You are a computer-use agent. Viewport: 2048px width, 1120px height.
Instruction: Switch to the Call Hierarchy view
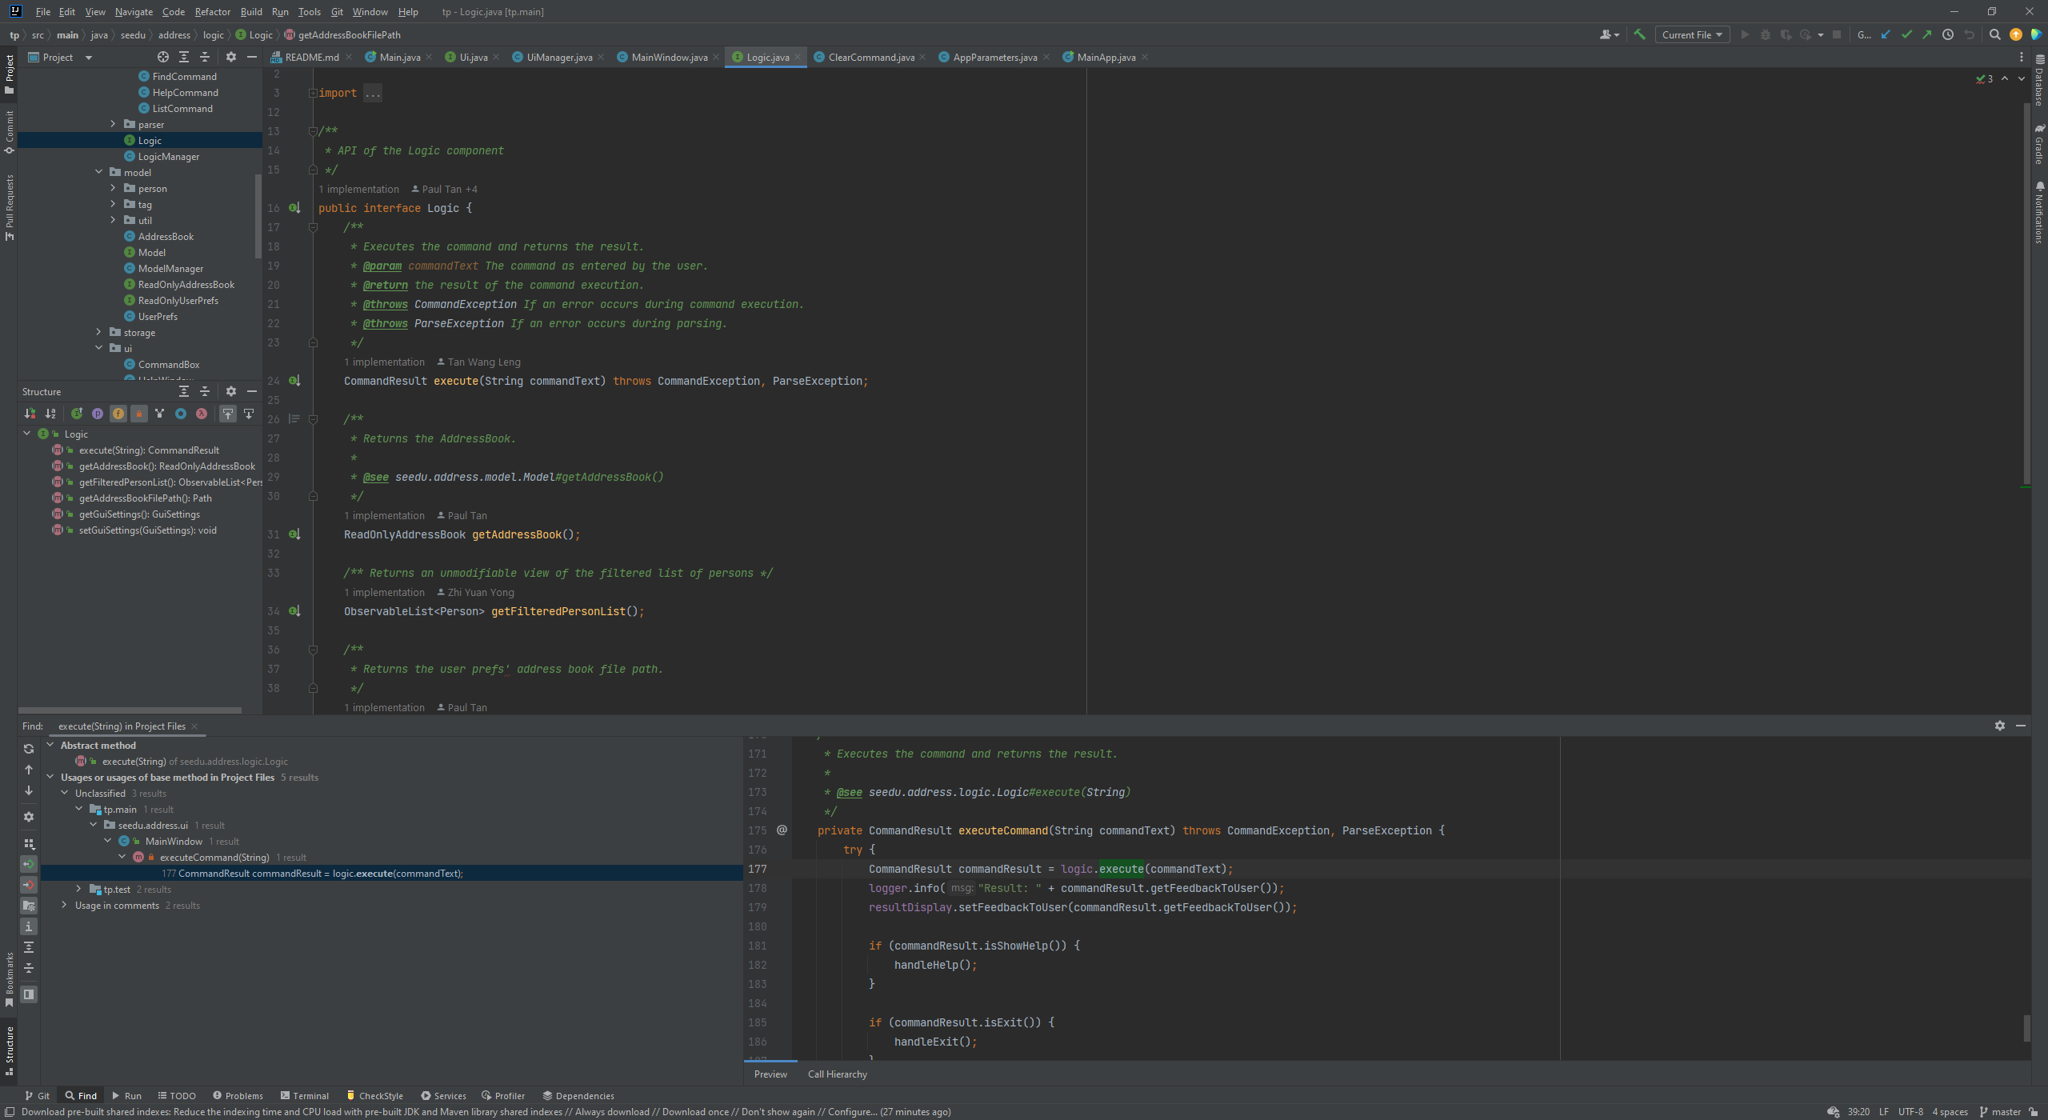[837, 1074]
